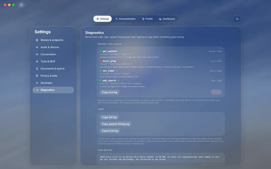This screenshot has width=271, height=169.
Task: Click the Stuttgart wine village results line
Action: click(123, 87)
